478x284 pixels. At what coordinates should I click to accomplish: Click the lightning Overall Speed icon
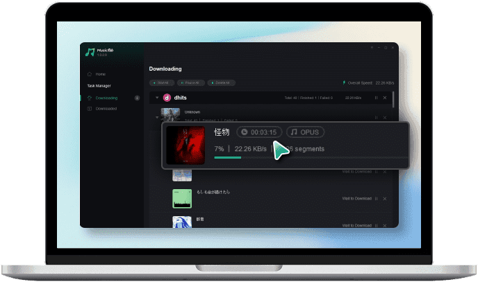click(x=344, y=82)
